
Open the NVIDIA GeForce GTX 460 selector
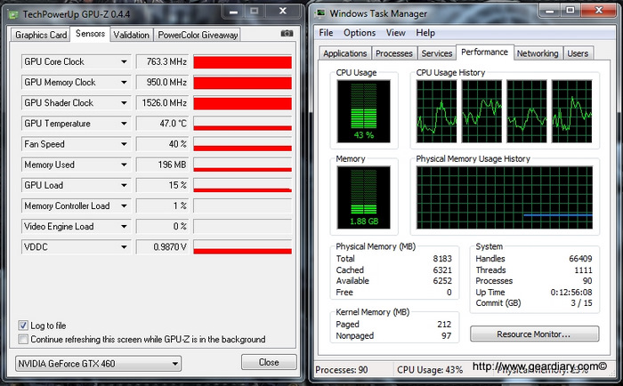(x=98, y=364)
